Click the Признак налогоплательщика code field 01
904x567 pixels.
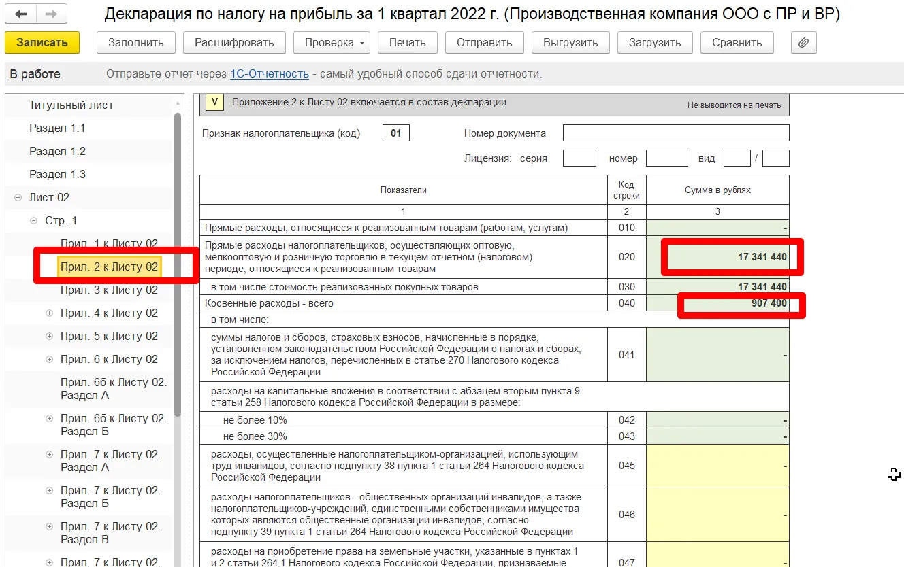396,133
